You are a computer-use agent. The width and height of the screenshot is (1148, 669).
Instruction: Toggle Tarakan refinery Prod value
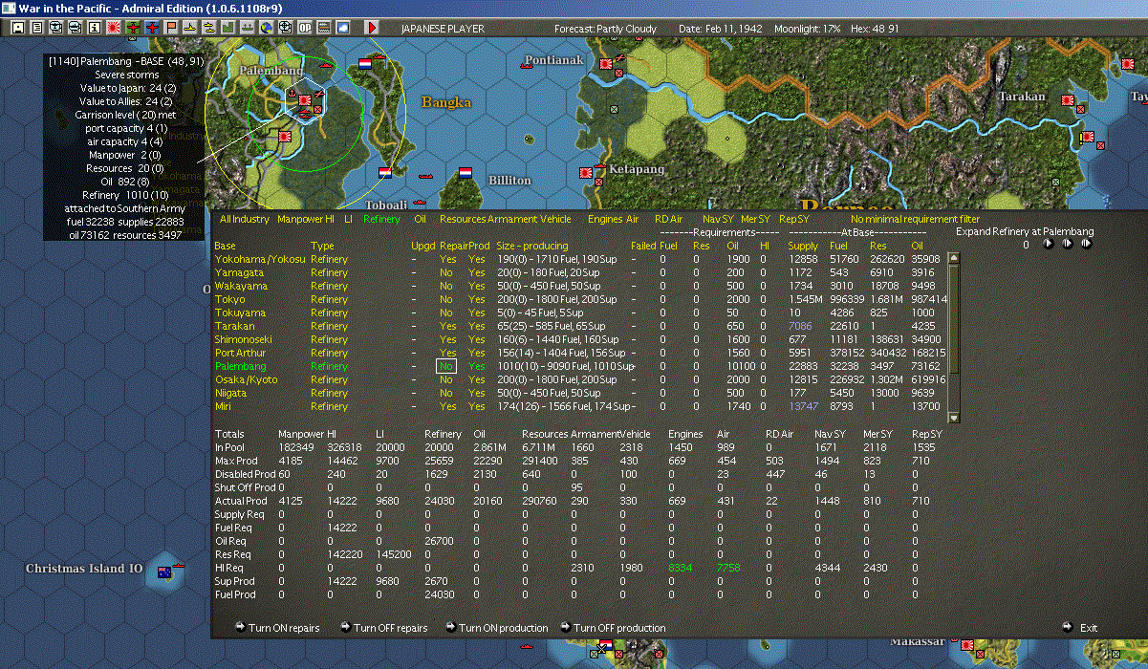click(x=477, y=326)
